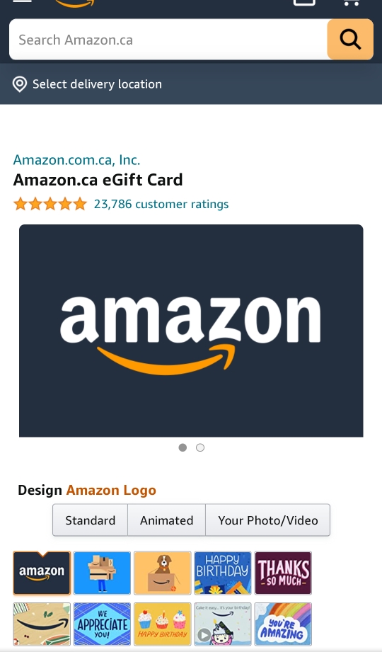Image resolution: width=382 pixels, height=652 pixels.
Task: Open the Amazon.com.ca, Inc. brand link
Action: 76,160
